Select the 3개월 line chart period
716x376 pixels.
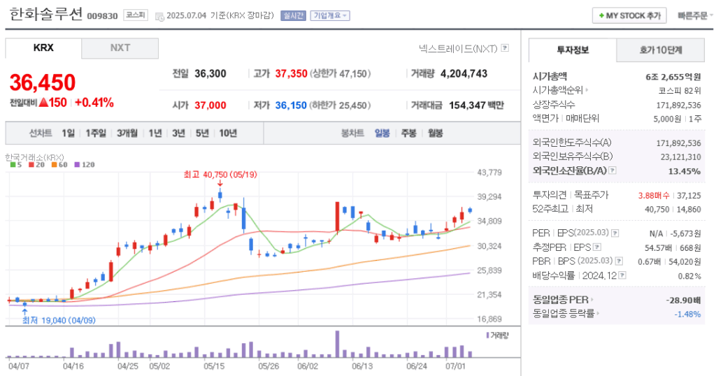(127, 133)
